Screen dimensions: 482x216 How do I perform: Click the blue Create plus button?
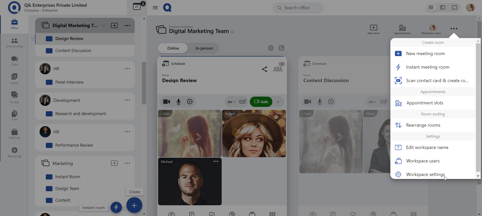pyautogui.click(x=134, y=205)
